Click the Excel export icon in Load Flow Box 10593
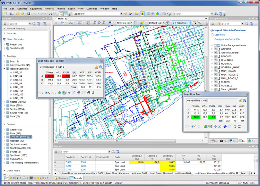Viewport: 260px width, 186px height. point(210,126)
